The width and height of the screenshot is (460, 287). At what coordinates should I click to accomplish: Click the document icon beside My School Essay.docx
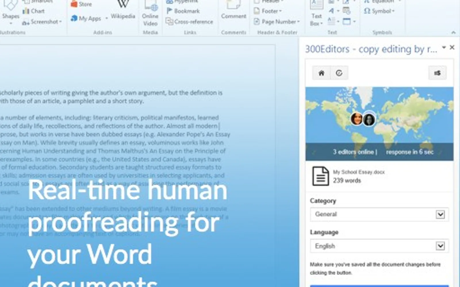[x=321, y=176]
